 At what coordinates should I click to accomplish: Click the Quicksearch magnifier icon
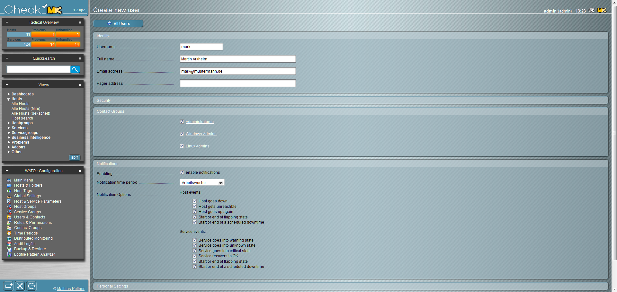click(x=75, y=69)
